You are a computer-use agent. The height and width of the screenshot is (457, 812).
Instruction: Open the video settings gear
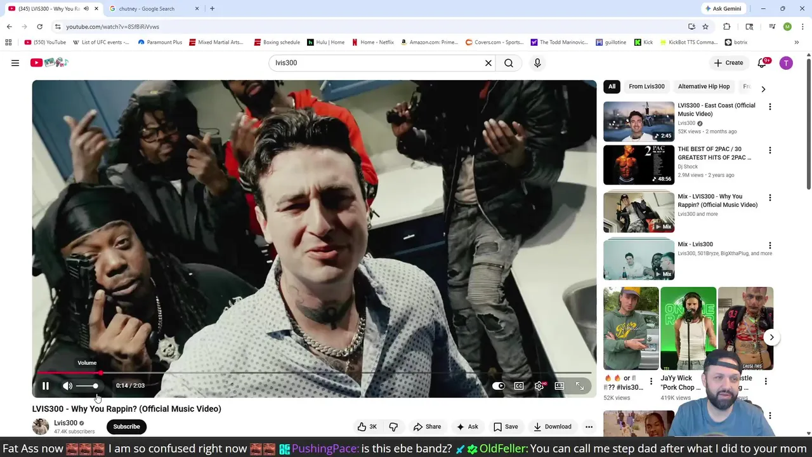click(x=539, y=386)
